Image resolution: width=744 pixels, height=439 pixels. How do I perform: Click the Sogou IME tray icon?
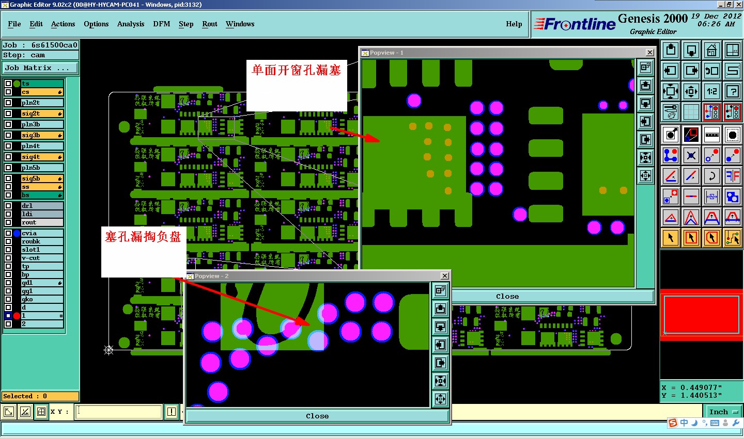[x=673, y=423]
